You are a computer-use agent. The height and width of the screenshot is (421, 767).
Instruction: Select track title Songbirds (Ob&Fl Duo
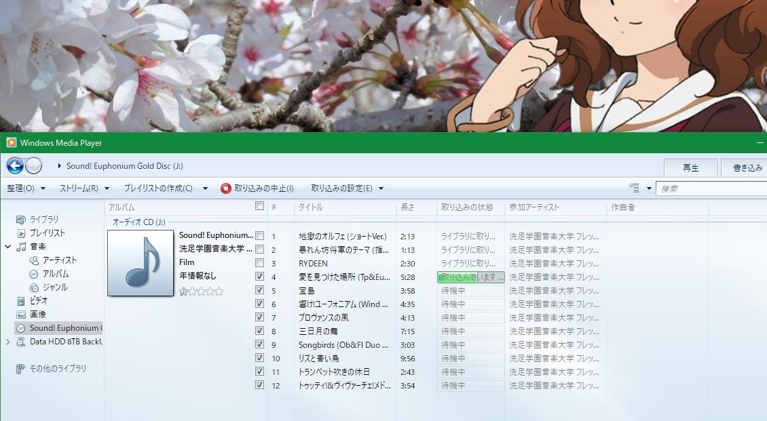pos(343,345)
